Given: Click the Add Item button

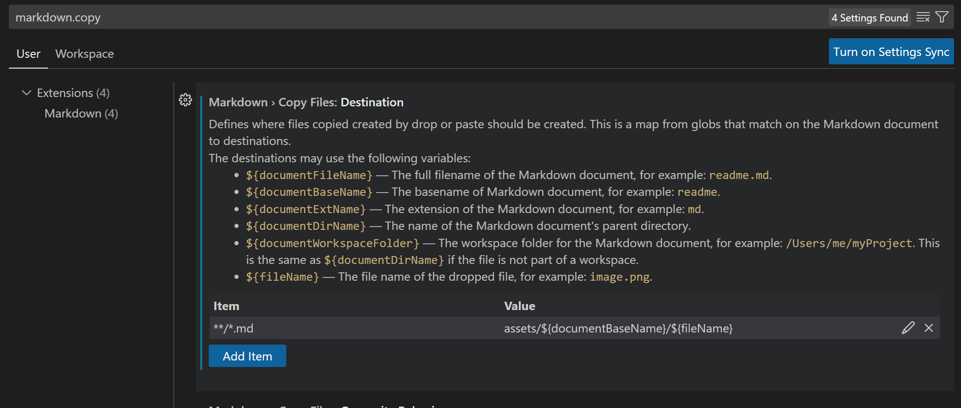Looking at the screenshot, I should coord(247,356).
